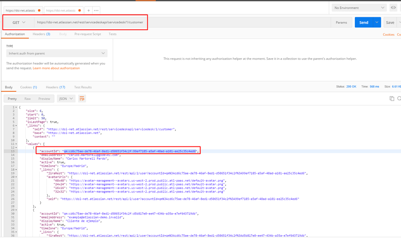
Task: Open the No Environment dropdown
Action: [359, 8]
